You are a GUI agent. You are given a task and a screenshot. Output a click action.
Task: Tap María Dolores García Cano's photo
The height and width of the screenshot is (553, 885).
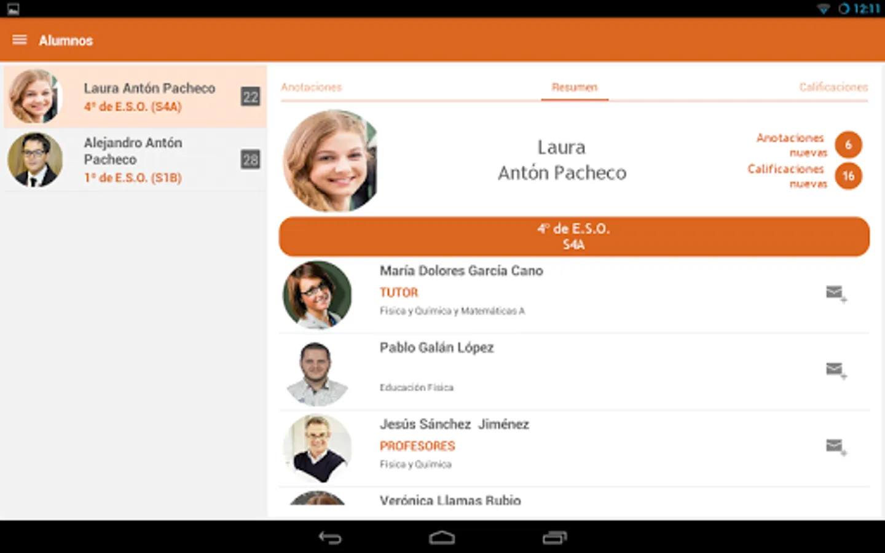click(317, 295)
